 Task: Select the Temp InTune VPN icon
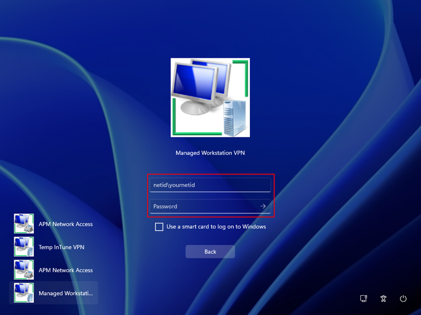click(24, 247)
